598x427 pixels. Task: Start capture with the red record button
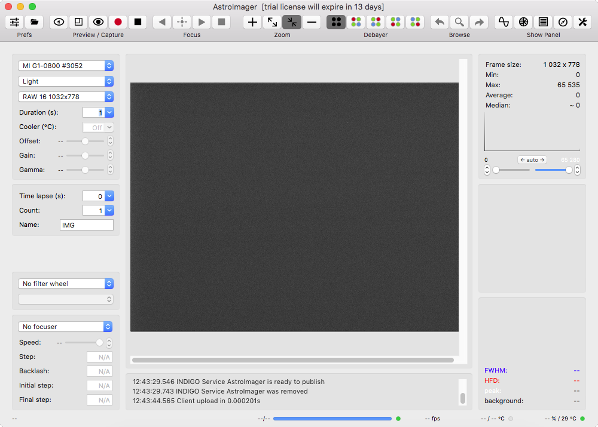click(x=118, y=22)
